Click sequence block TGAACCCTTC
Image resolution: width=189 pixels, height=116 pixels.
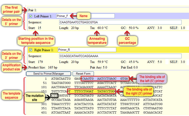click(x=61, y=104)
